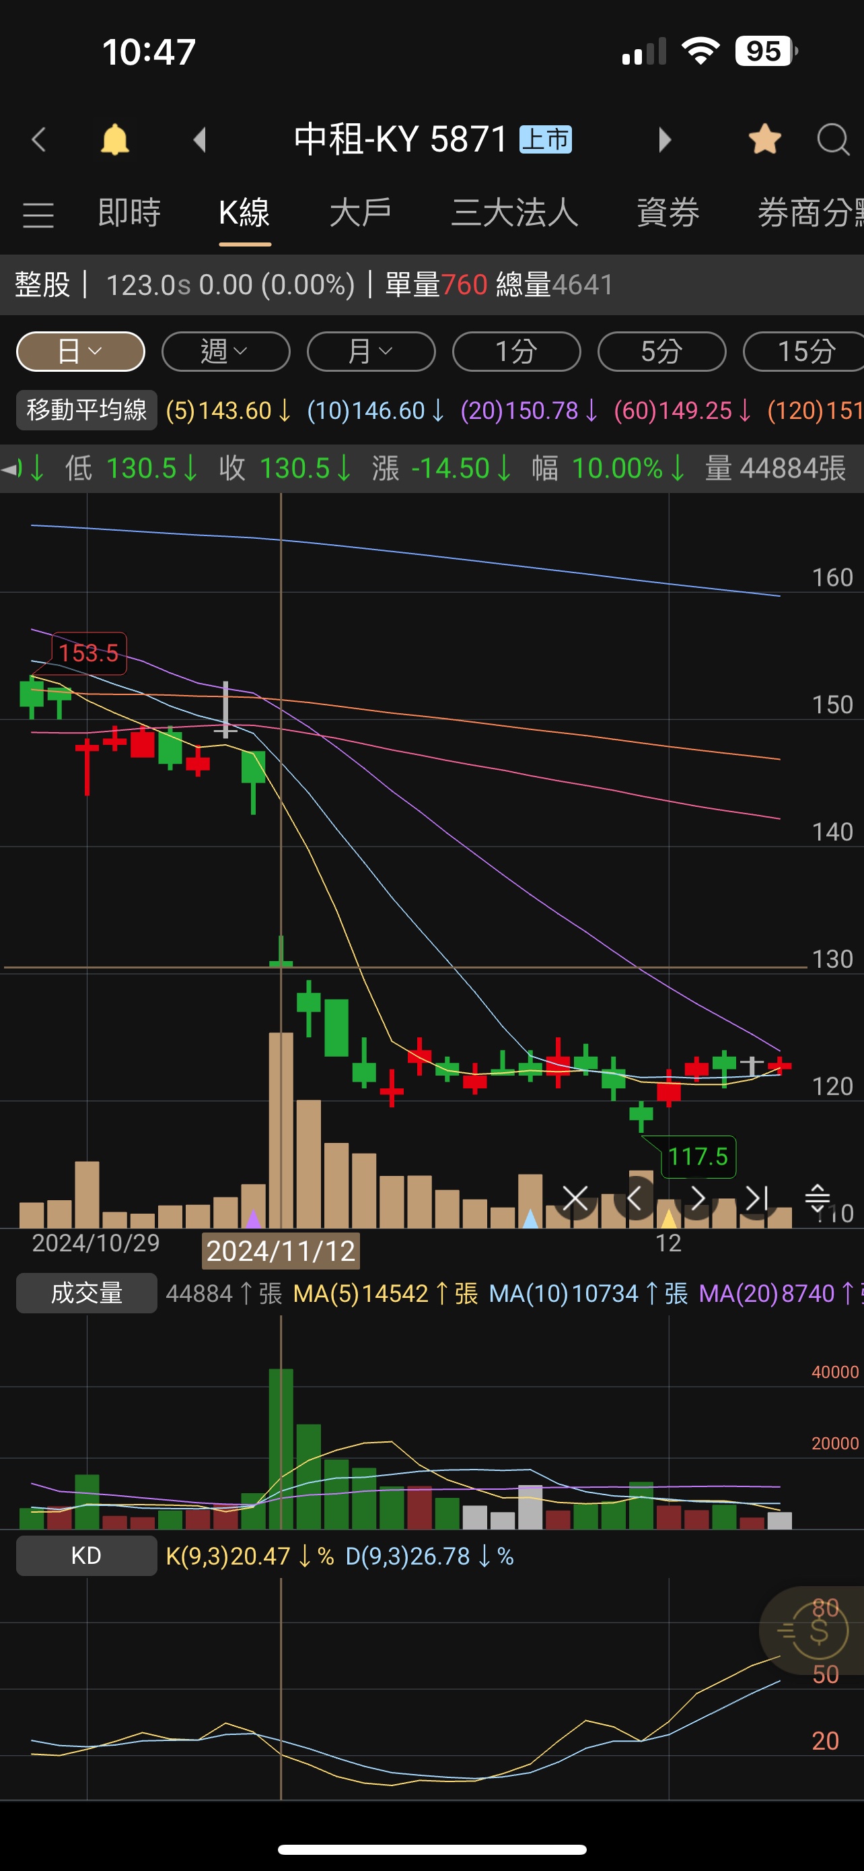Tap 單量760 volume value
864x1871 pixels.
(x=435, y=285)
